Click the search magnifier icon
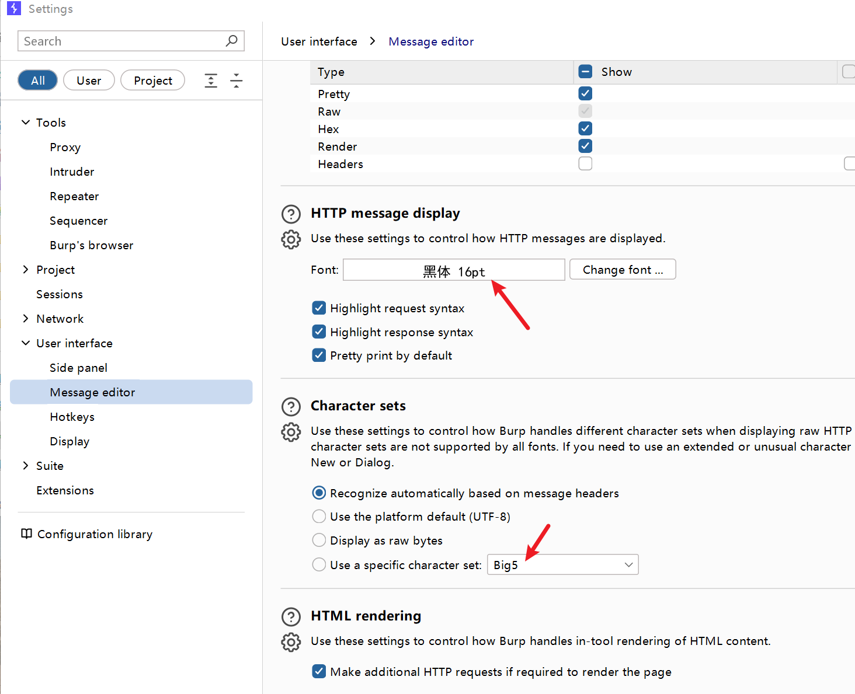Viewport: 855px width, 694px height. click(232, 41)
